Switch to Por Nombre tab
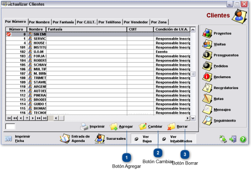The height and width of the screenshot is (175, 251). click(x=39, y=22)
